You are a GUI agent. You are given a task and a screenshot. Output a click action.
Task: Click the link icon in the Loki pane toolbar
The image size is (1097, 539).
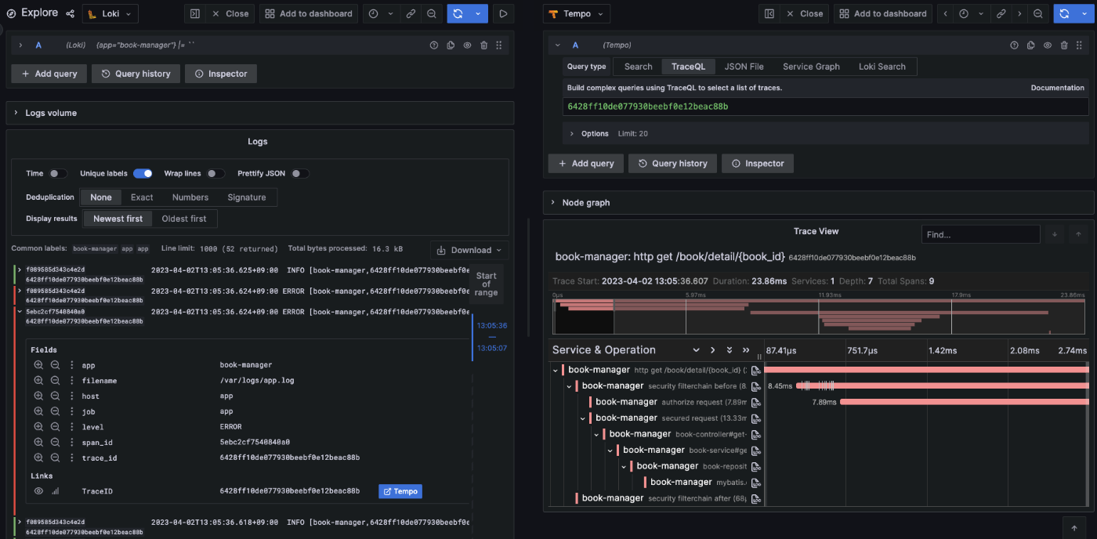point(411,13)
